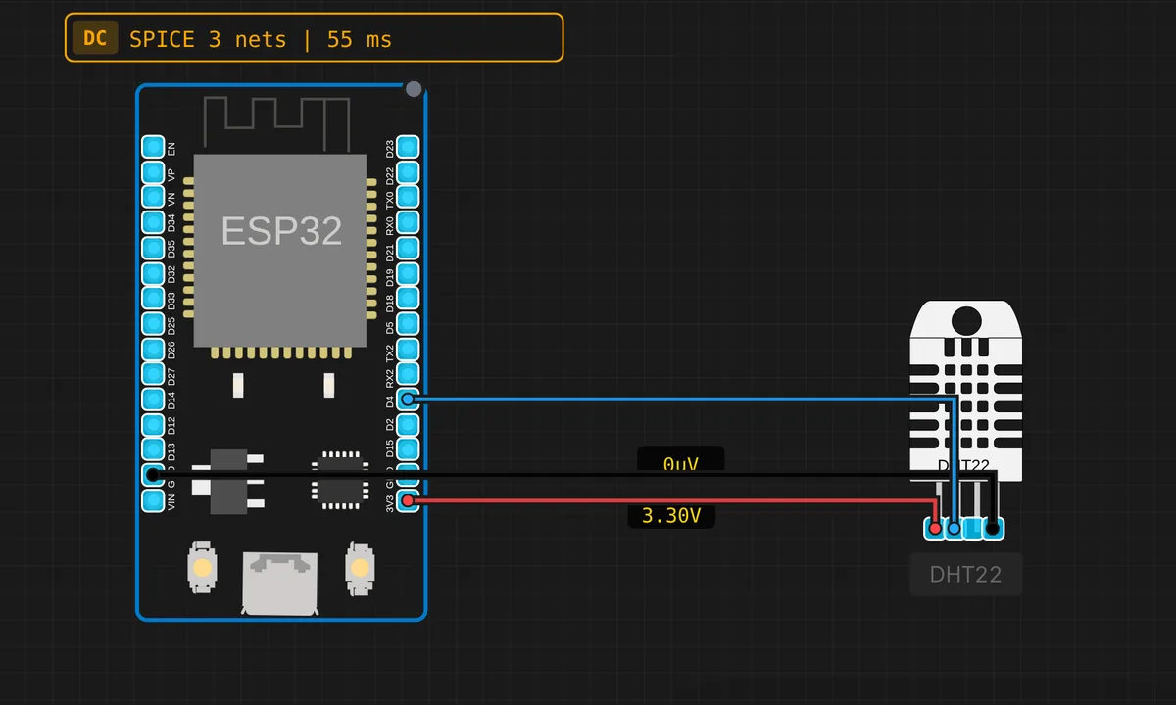
Task: Select the D5 pin on the ESP32
Action: point(408,324)
